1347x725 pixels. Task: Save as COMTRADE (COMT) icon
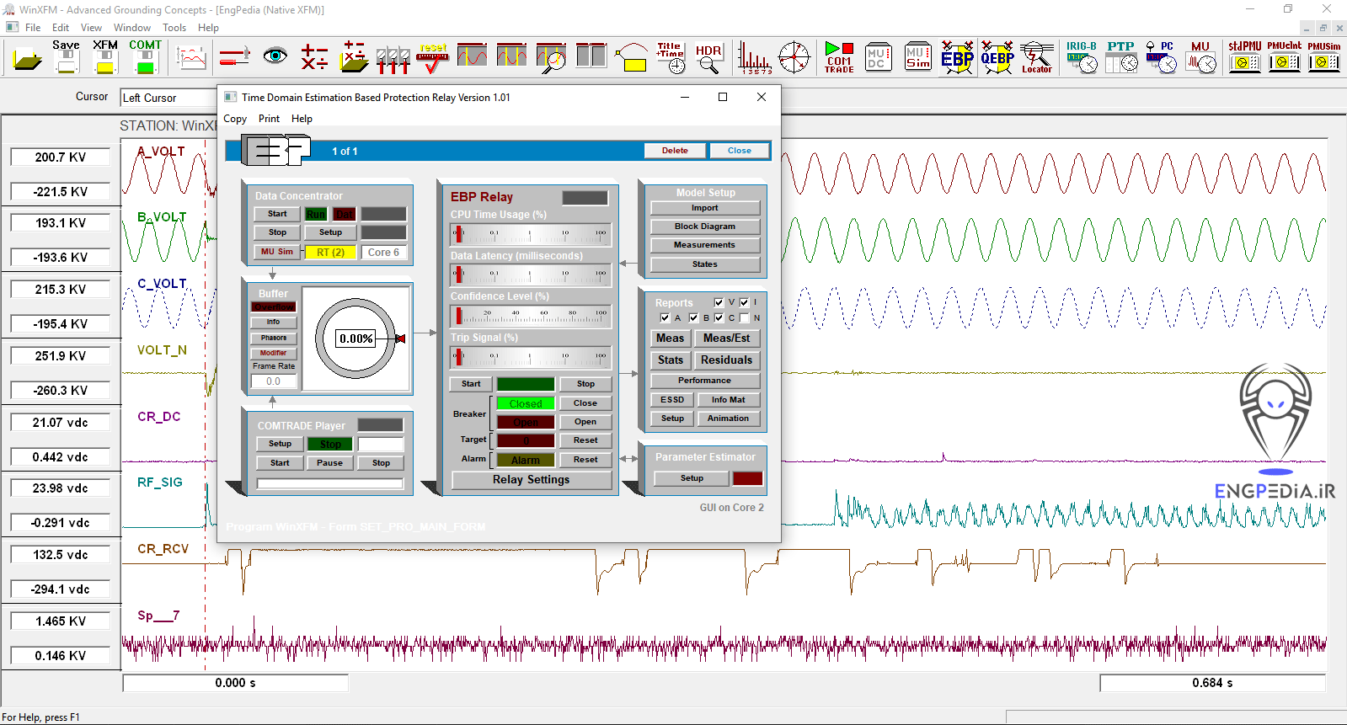click(x=145, y=56)
